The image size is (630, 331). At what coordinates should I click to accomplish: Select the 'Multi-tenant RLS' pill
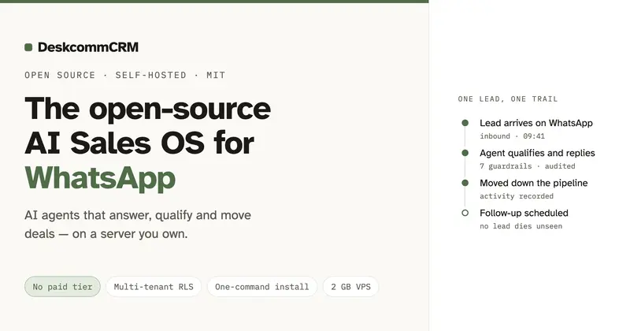pyautogui.click(x=154, y=287)
